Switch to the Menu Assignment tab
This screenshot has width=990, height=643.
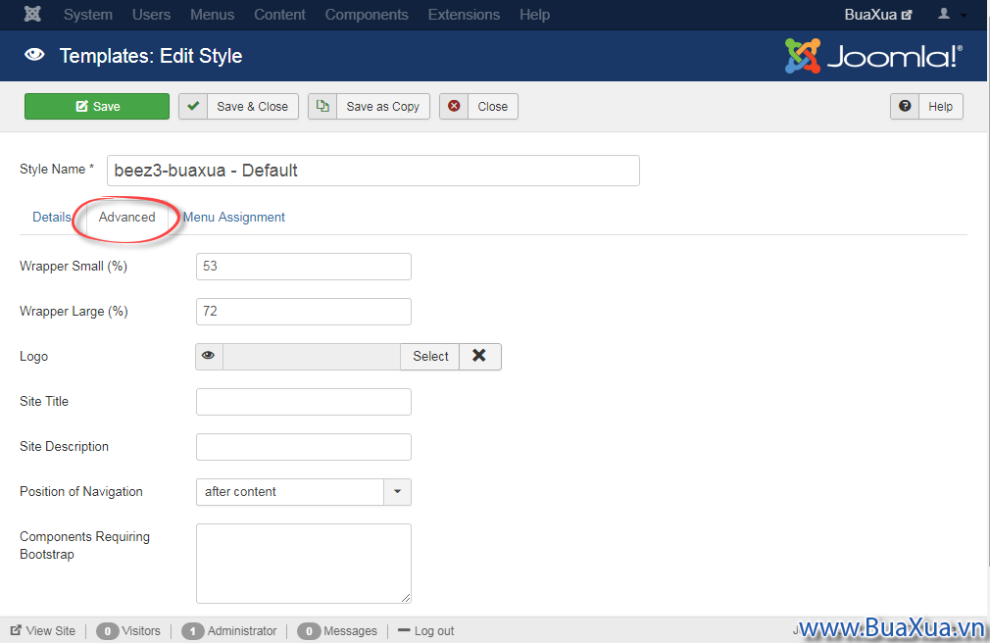pos(233,218)
